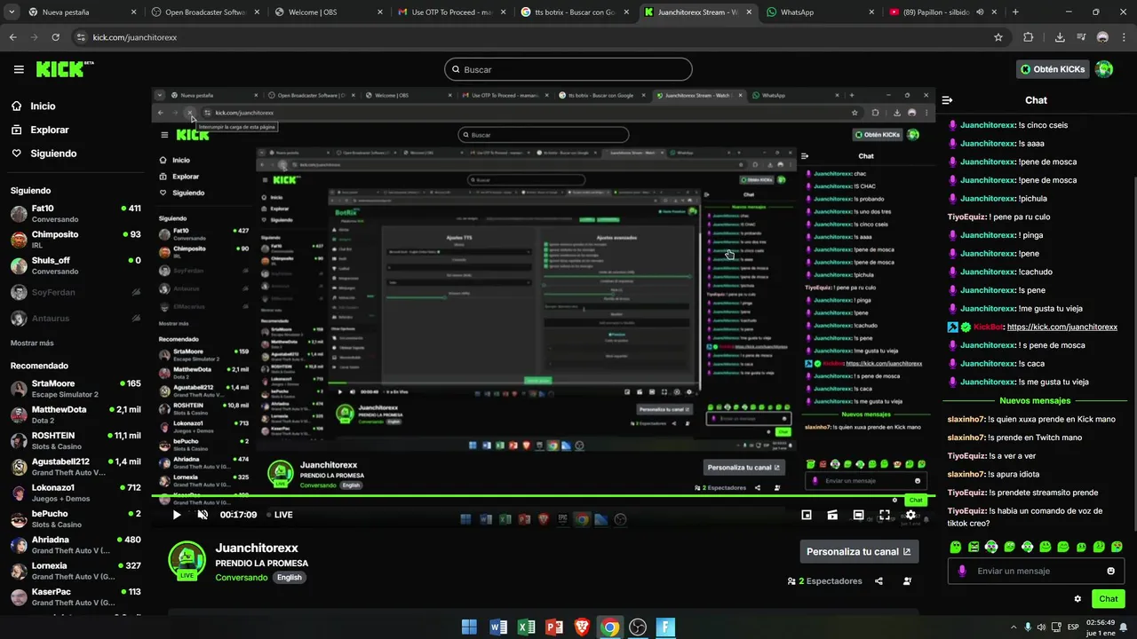Open player settings gear
1137x639 pixels.
pyautogui.click(x=910, y=515)
